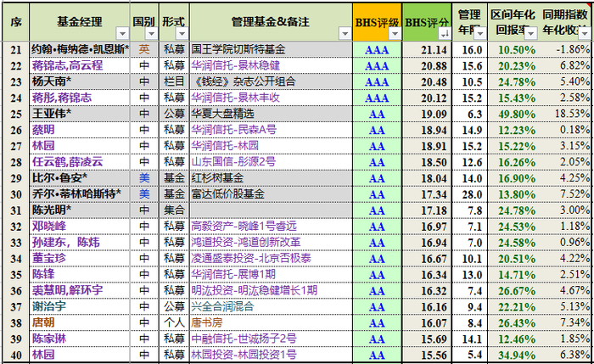This screenshot has height=364, width=594.
Task: Click fund cell 山东国信-彤源2号
Action: click(271, 162)
